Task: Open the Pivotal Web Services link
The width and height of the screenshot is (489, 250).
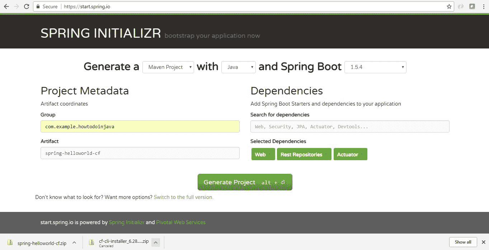Action: coord(181,222)
